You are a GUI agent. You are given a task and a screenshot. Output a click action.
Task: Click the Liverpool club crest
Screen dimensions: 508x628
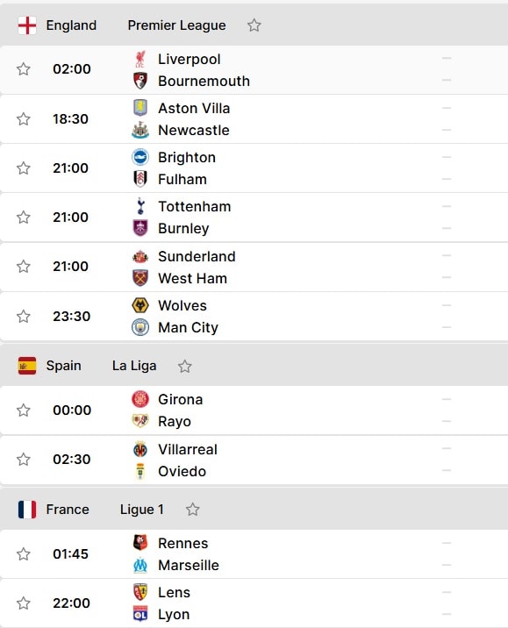pyautogui.click(x=140, y=60)
